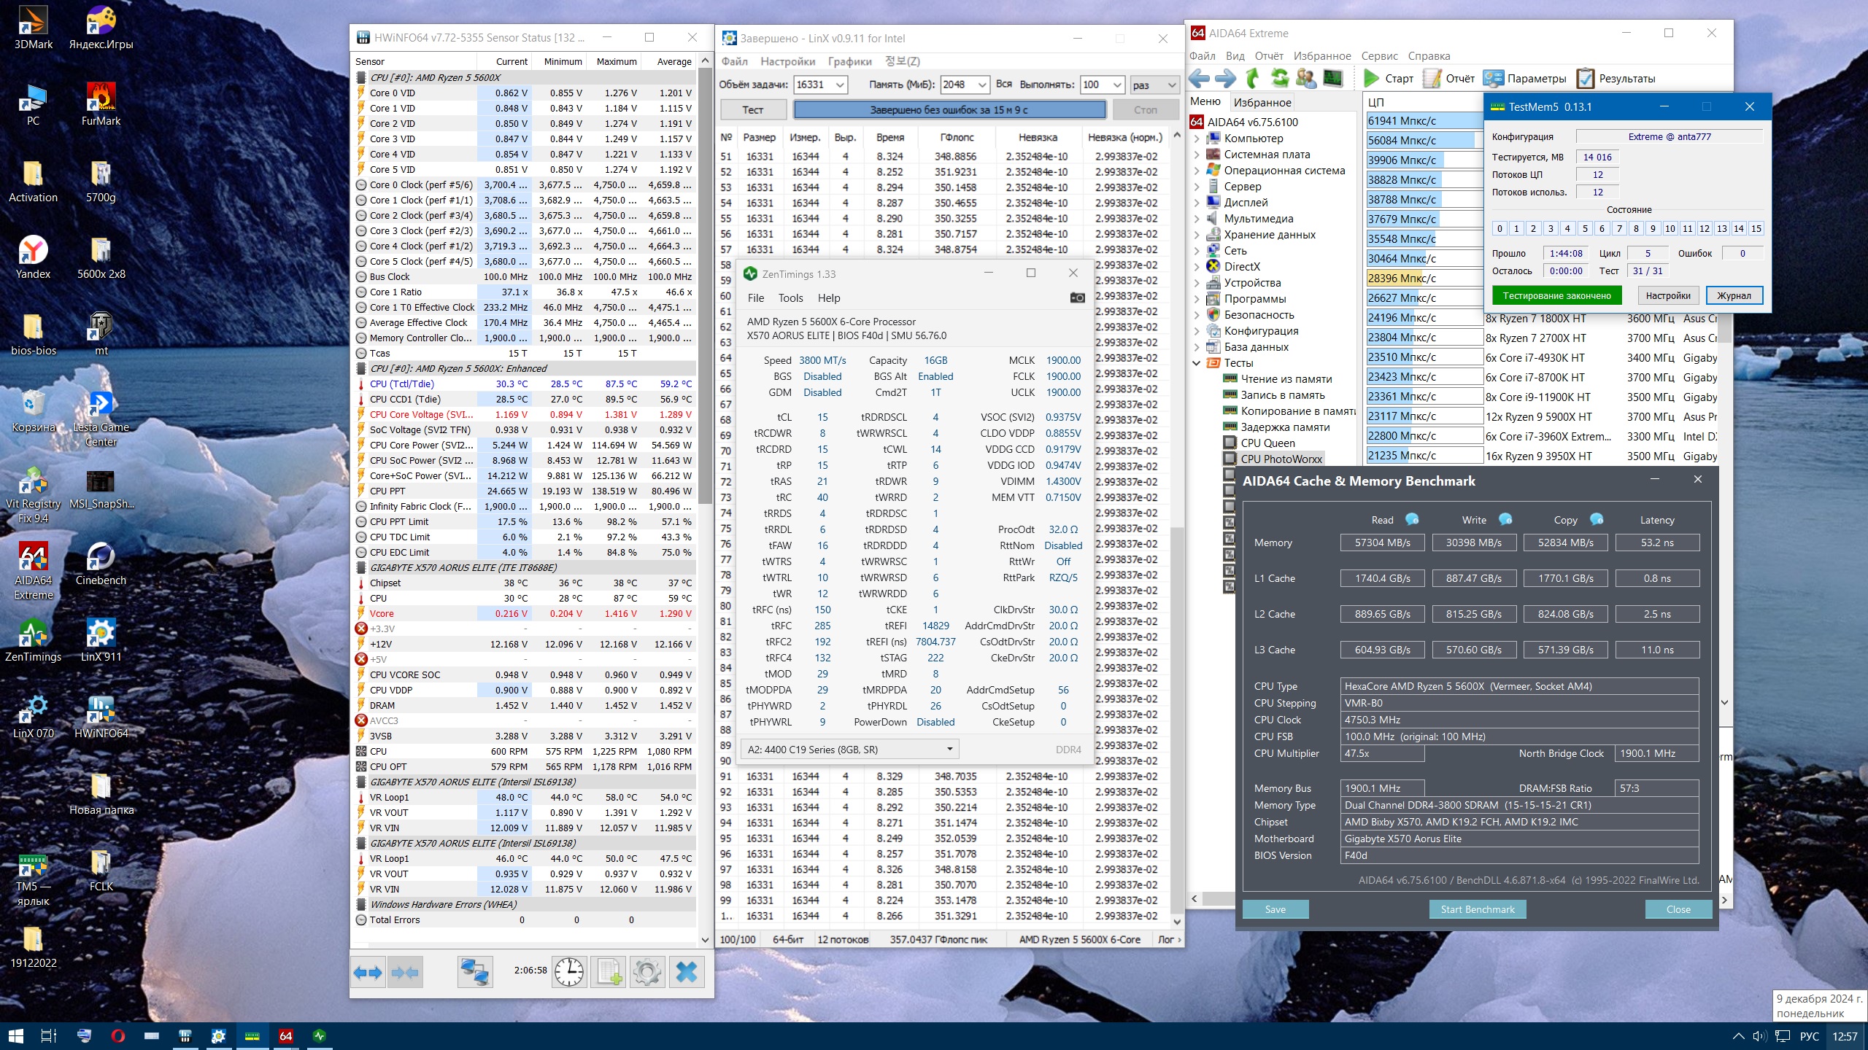Open ZenTimings memory module selector dropdown

tap(849, 749)
